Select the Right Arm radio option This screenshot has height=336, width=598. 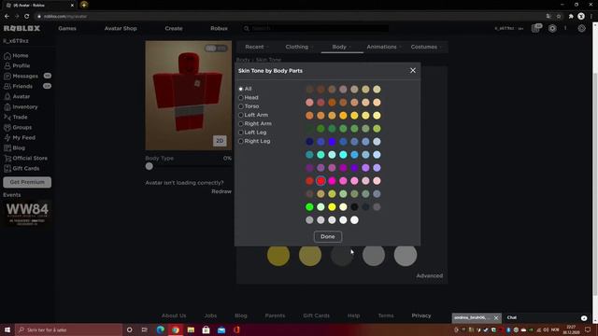click(x=241, y=124)
